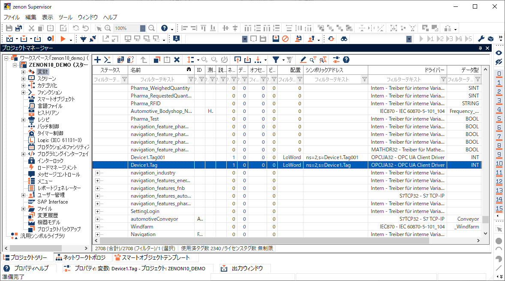Open the 100% zoom level dropdown
Viewport: 505px width, 281px height.
(x=143, y=28)
